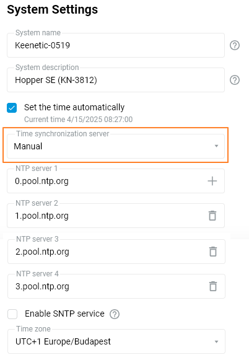Image resolution: width=249 pixels, height=360 pixels.
Task: Open help for Enable SNTP service
Action: pos(115,314)
